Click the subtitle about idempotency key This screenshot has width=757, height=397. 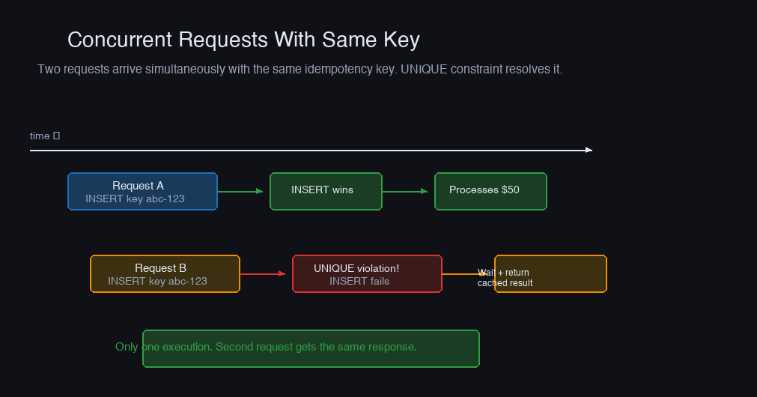click(300, 69)
